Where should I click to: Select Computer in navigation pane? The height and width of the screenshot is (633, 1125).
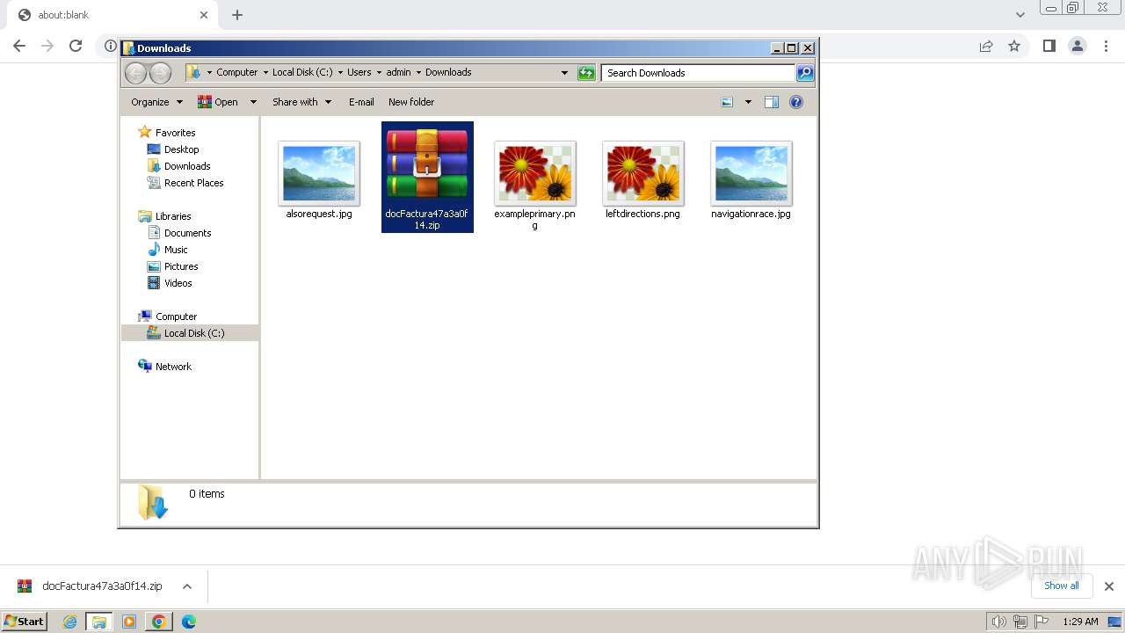click(176, 316)
